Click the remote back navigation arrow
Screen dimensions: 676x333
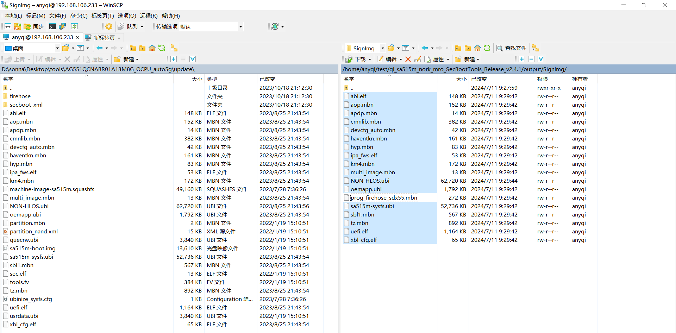tap(425, 48)
